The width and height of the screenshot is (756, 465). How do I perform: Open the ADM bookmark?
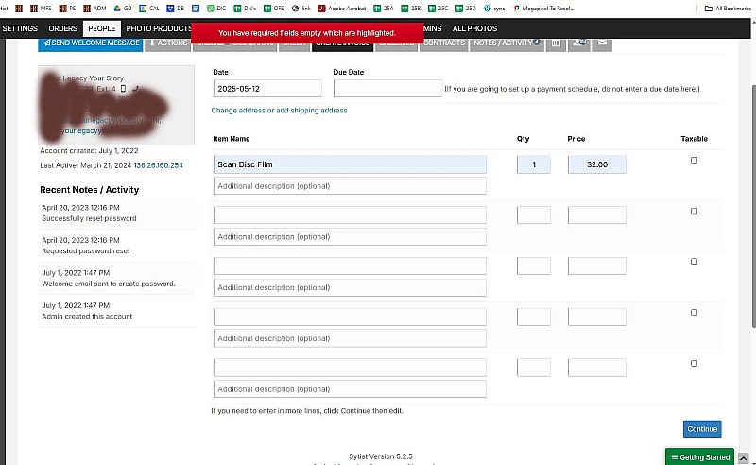94,9
